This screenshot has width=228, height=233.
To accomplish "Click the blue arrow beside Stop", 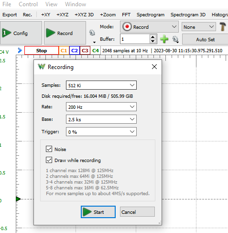I will [x=20, y=50].
